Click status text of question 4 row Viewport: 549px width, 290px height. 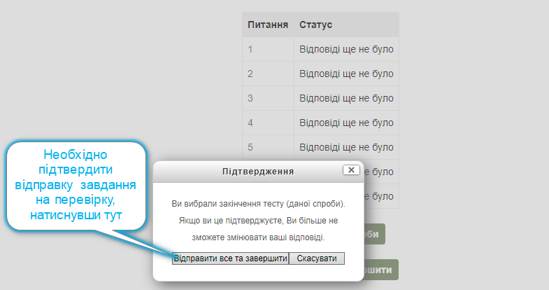click(x=346, y=123)
